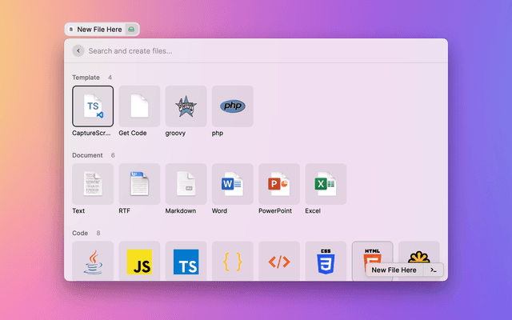Select the yellow JS JavaScript icon
The image size is (512, 320).
click(x=139, y=261)
